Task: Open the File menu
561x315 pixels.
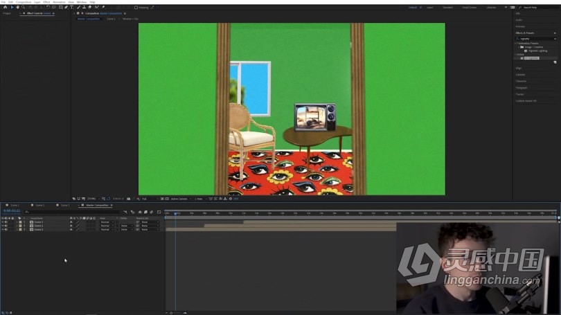Action: pyautogui.click(x=3, y=2)
